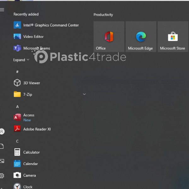
Task: Click the Camera label text
Action: 30,175
